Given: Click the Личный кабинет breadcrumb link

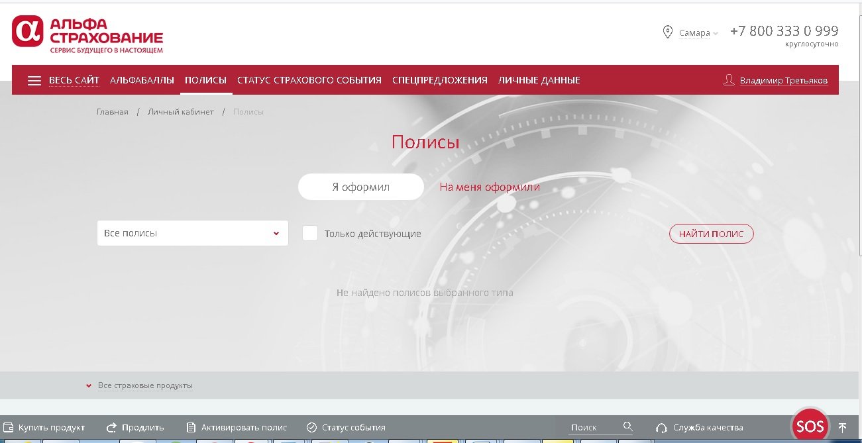Looking at the screenshot, I should 180,112.
